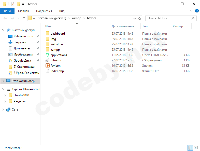200x151 pixels.
Task: Select the index.php file icon
Action: (x=48, y=71)
